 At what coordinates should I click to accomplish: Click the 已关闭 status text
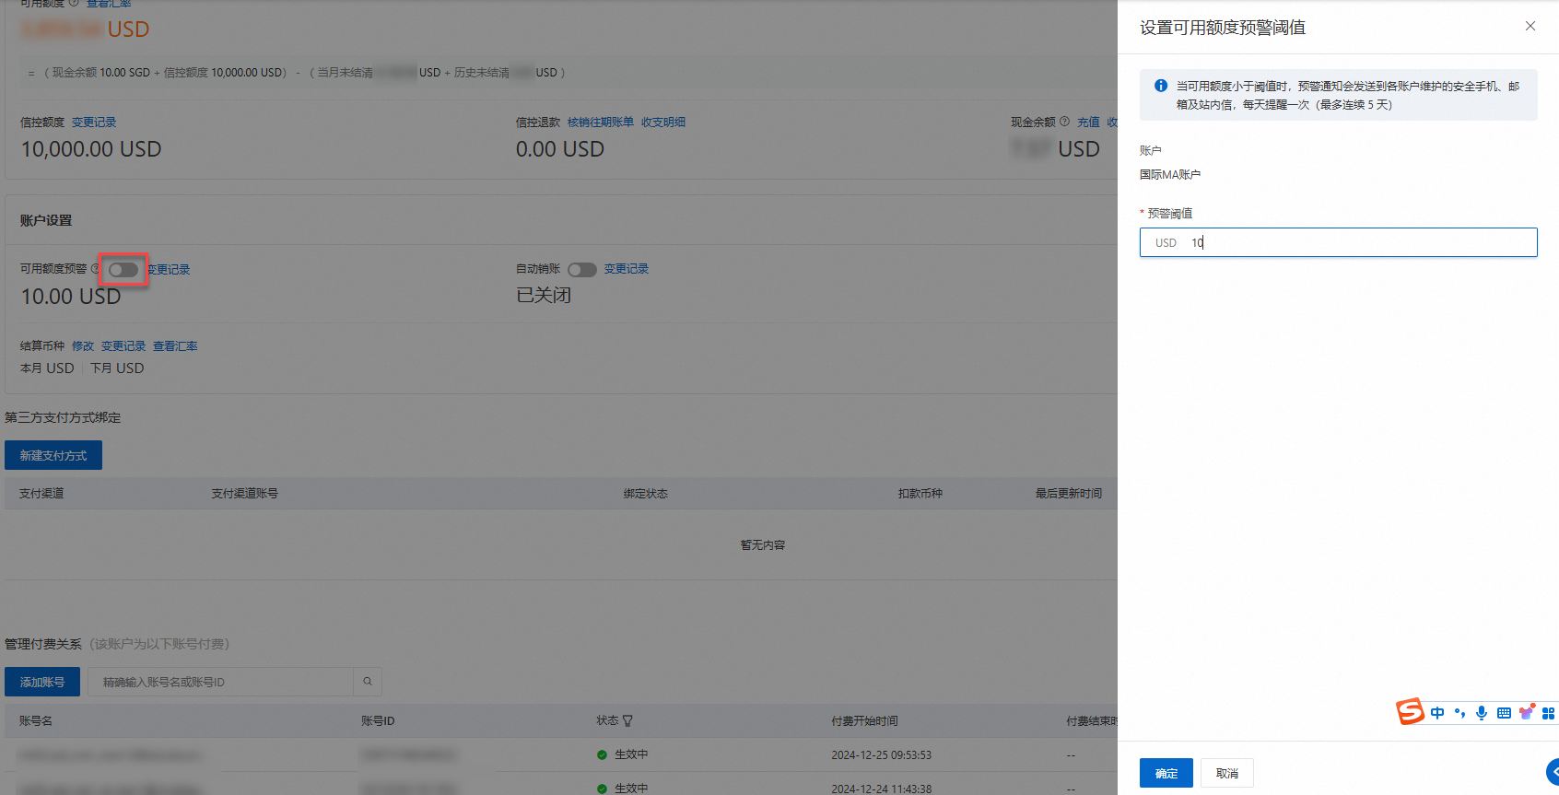(x=544, y=295)
